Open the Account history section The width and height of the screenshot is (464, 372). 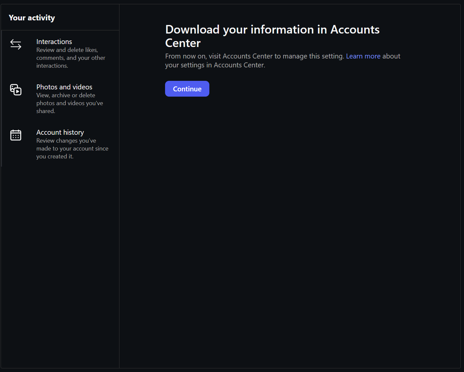pyautogui.click(x=60, y=144)
